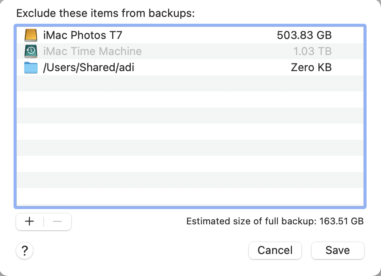Click the 1.03 TB size value
381x276 pixels.
coord(312,51)
